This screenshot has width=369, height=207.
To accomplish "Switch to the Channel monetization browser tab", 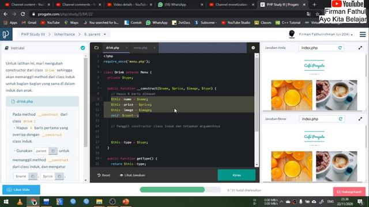I will [x=232, y=5].
